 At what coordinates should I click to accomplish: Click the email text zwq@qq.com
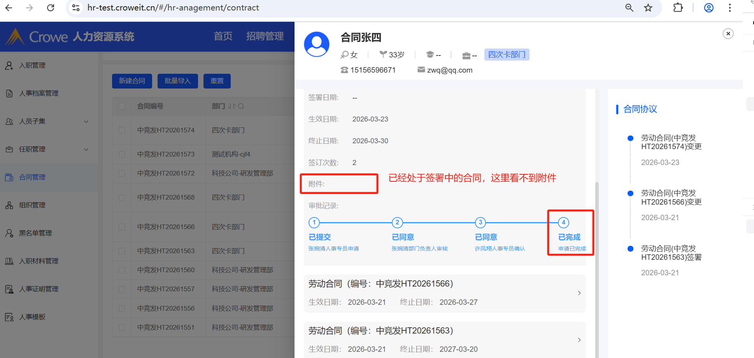point(450,70)
